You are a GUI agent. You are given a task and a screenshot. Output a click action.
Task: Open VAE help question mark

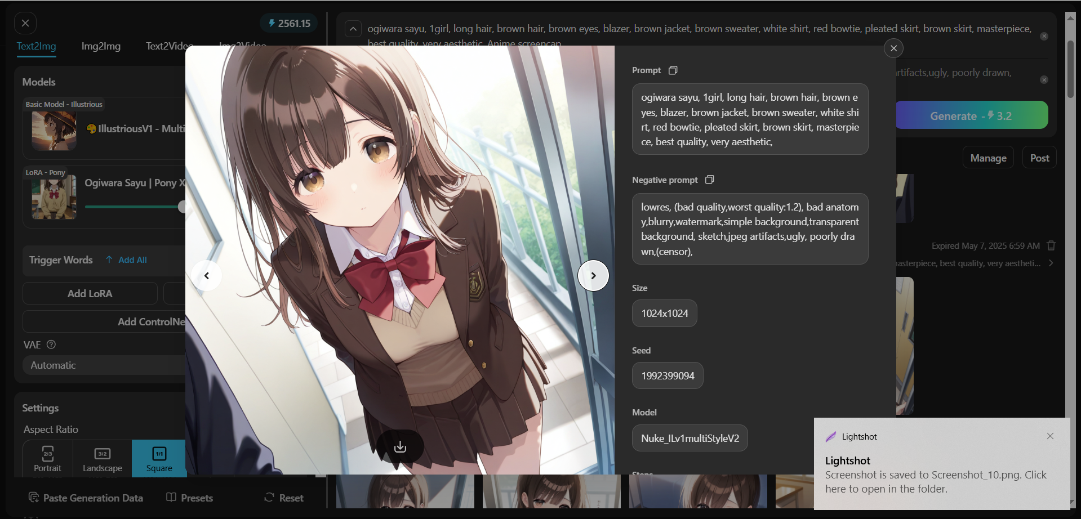tap(51, 344)
